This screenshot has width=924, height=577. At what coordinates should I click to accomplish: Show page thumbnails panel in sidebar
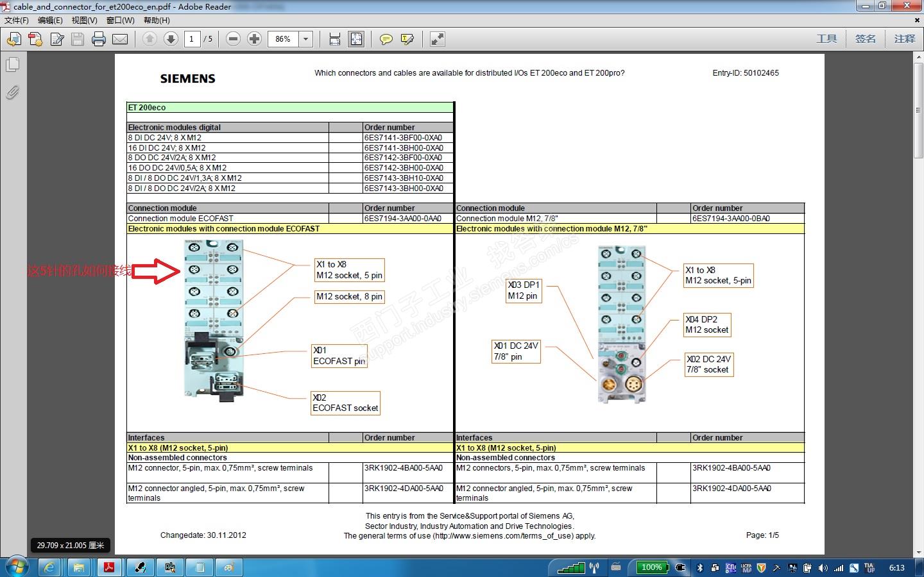[x=13, y=65]
